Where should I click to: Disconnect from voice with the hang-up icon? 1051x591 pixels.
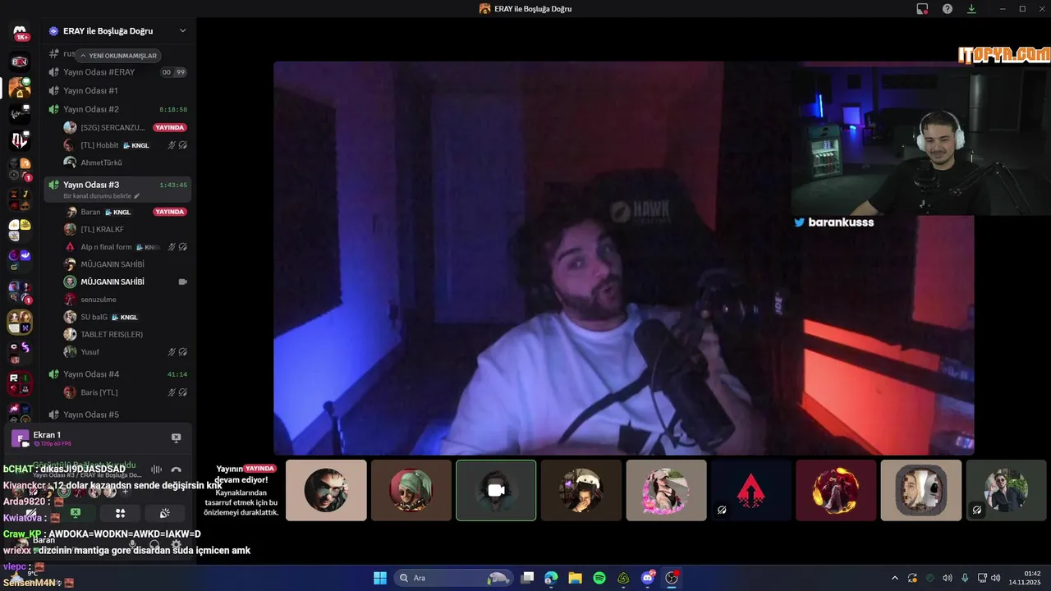pos(176,470)
